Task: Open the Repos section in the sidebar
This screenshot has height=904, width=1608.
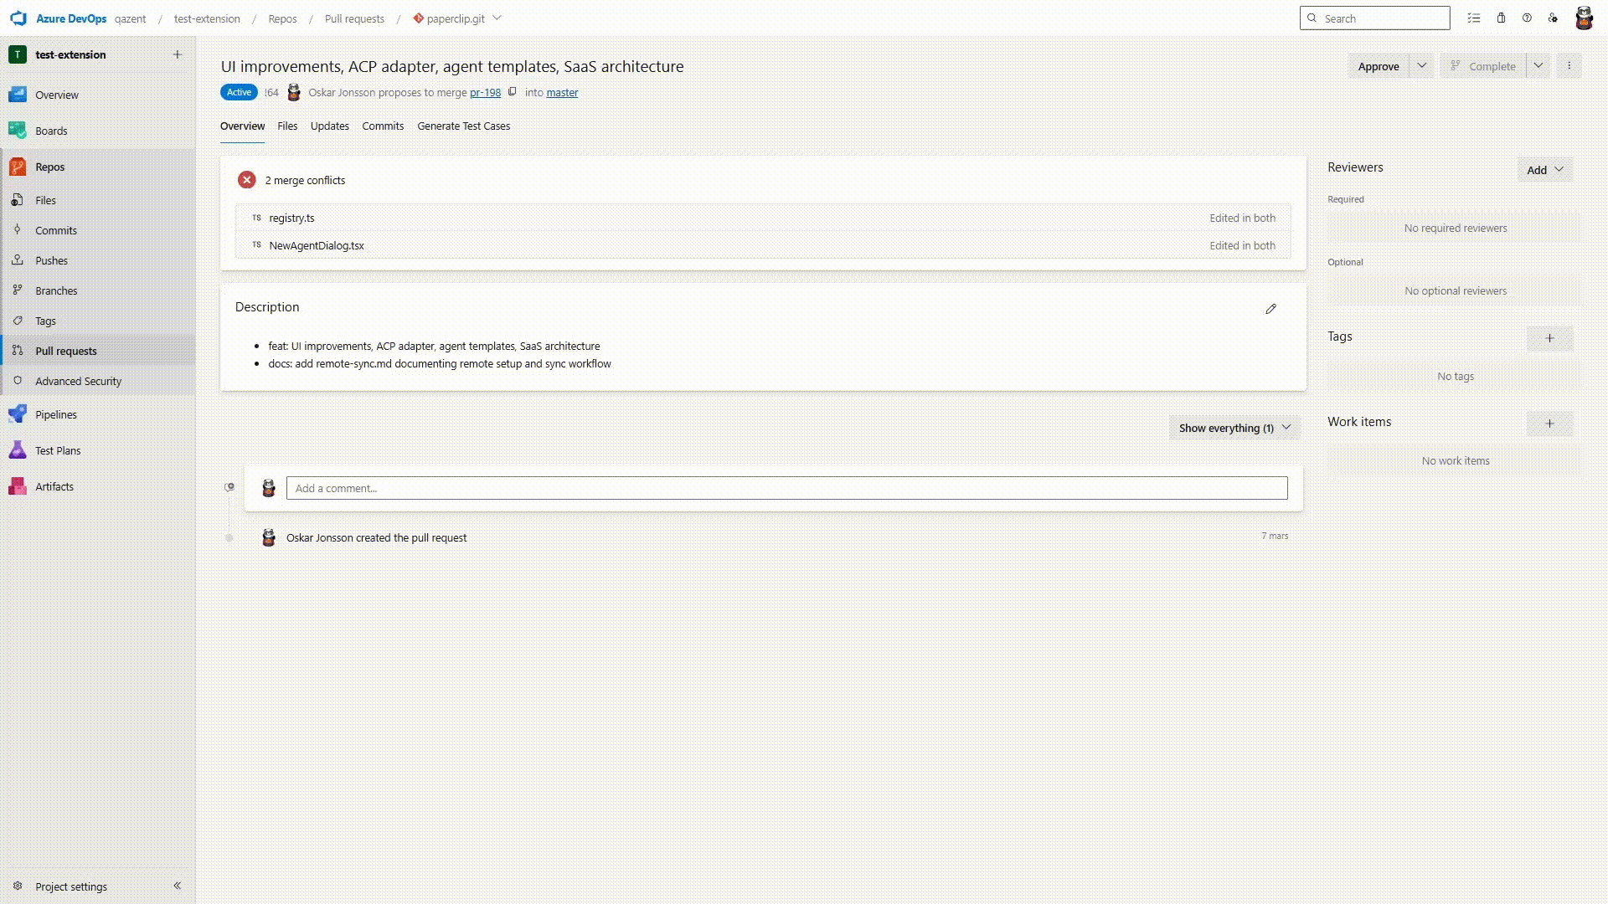Action: click(x=49, y=167)
